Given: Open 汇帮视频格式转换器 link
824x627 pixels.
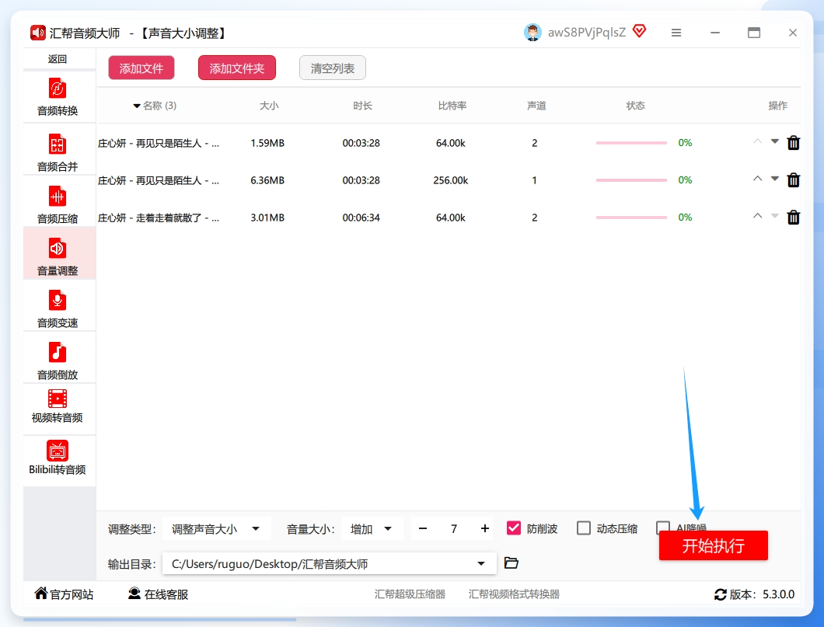Looking at the screenshot, I should tap(514, 594).
